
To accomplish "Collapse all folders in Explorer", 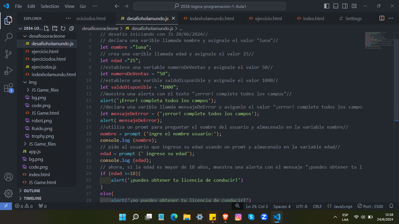I will pos(71,28).
